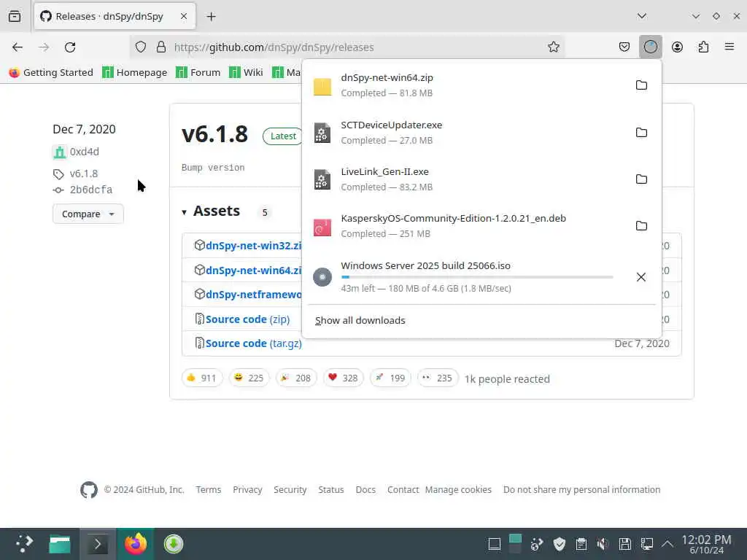Open the Security footer link

290,489
